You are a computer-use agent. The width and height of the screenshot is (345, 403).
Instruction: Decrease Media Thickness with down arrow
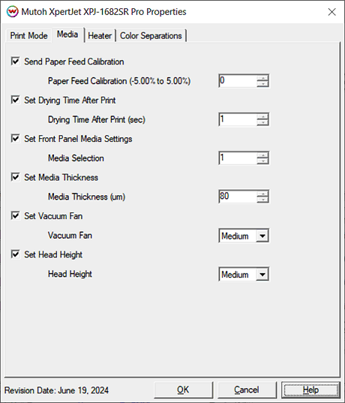(x=262, y=200)
